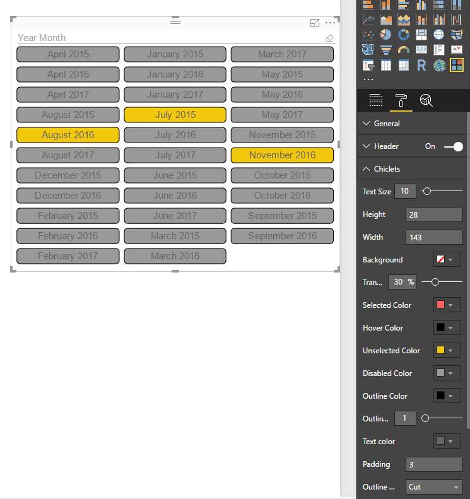
Task: Click the Width input field
Action: pyautogui.click(x=433, y=237)
